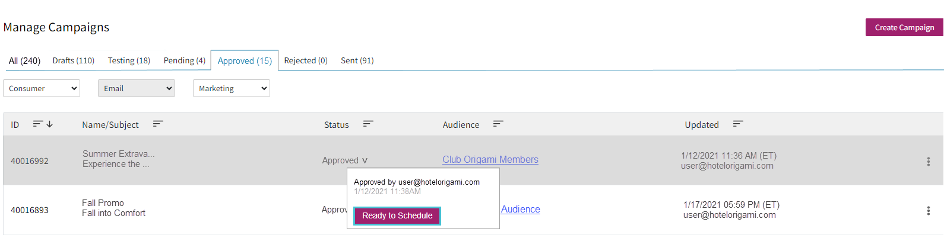Click updated date 1/17/2021 05:59 PM (ET)
Viewport: 944px width, 235px height.
pos(731,205)
